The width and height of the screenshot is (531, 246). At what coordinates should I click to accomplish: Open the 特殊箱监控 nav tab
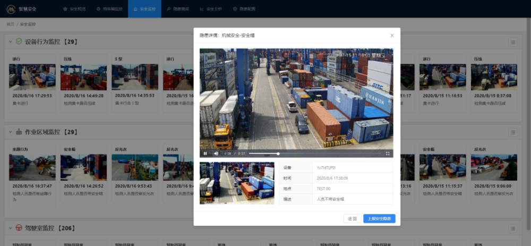(x=109, y=9)
